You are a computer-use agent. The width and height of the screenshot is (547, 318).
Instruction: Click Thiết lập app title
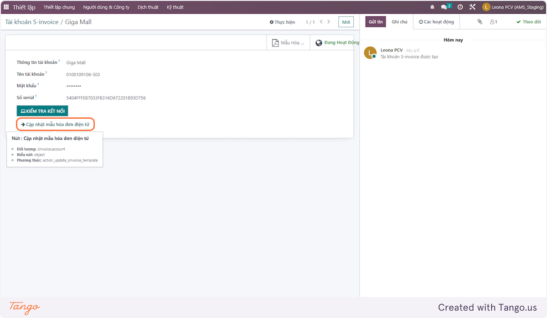[x=24, y=7]
